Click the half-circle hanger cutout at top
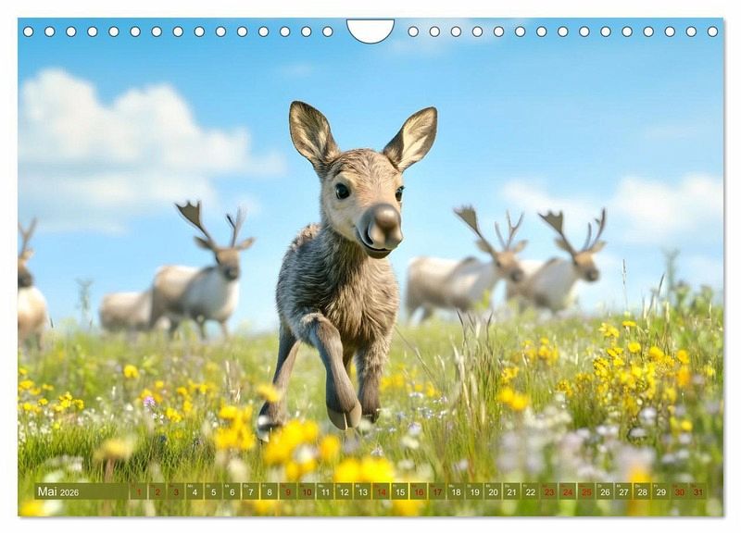The height and width of the screenshot is (534, 741). (370, 30)
